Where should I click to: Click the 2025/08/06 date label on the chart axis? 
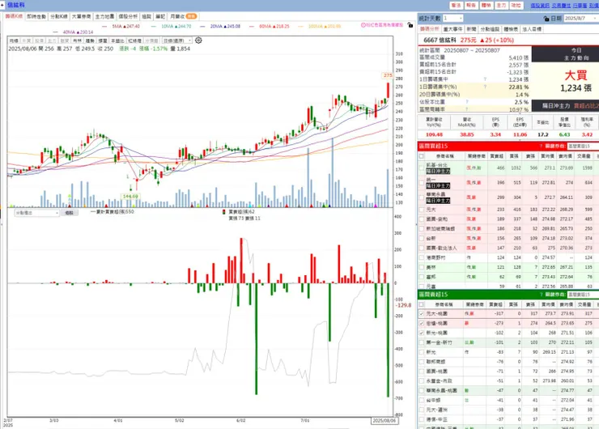384,421
